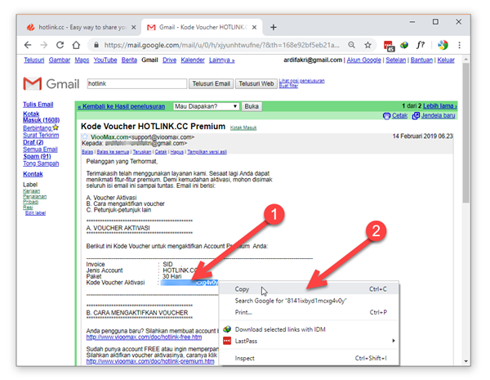Image resolution: width=490 pixels, height=380 pixels.
Task: Choose Copy in the context menu
Action: pos(309,289)
